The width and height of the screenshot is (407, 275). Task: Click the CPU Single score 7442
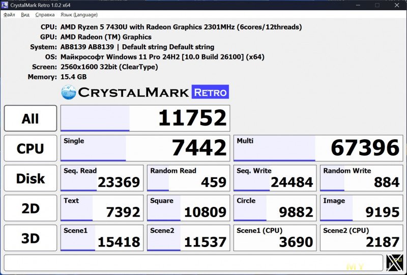tap(145, 148)
